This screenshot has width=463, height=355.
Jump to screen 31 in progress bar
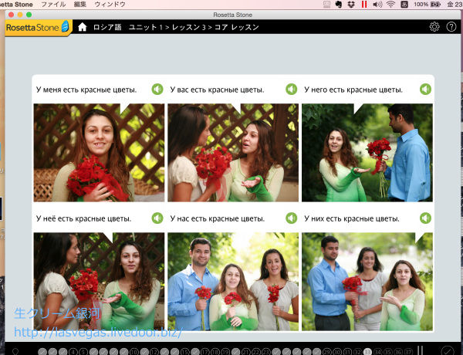(x=347, y=352)
